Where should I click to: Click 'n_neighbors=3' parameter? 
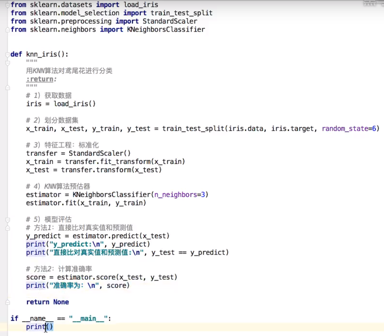(179, 195)
